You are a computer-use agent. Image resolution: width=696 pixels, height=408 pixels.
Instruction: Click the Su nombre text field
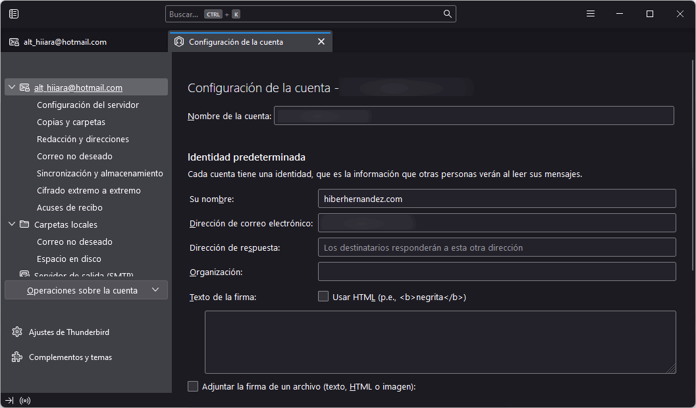(496, 199)
